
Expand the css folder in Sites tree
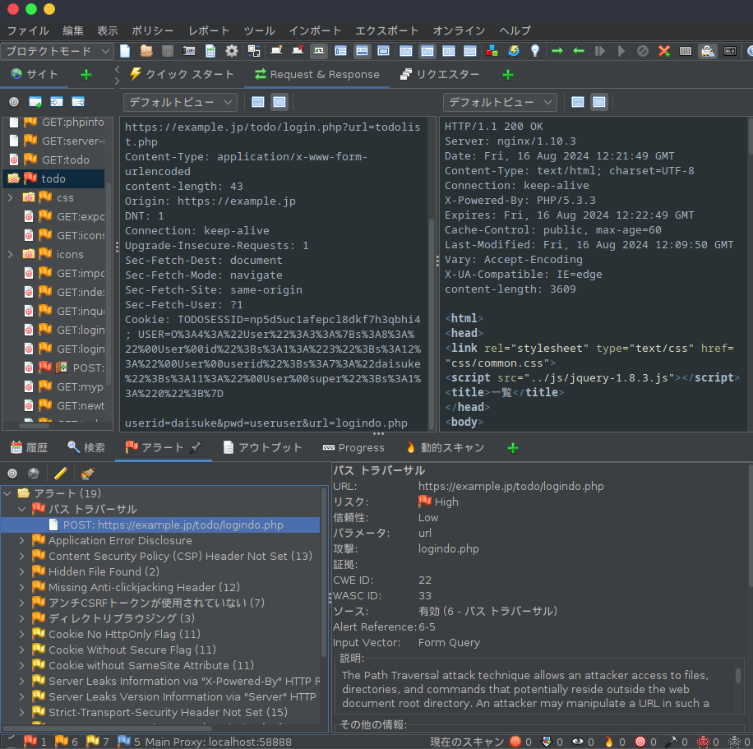[x=10, y=197]
